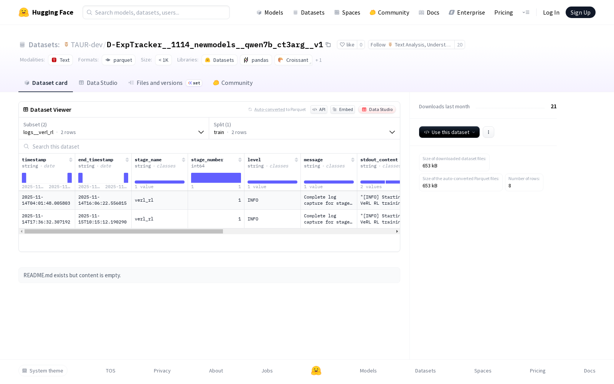Viewport: 614px width, 384px height.
Task: Open Community in the top navigation
Action: [389, 12]
